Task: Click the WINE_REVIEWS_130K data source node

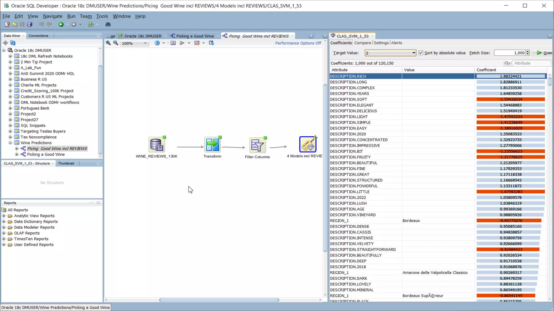Action: (157, 145)
